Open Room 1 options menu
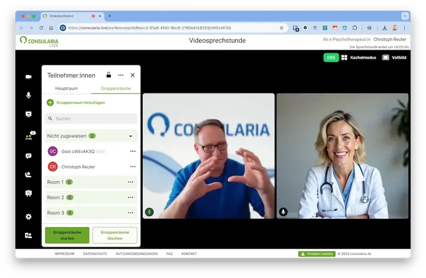 tap(130, 182)
